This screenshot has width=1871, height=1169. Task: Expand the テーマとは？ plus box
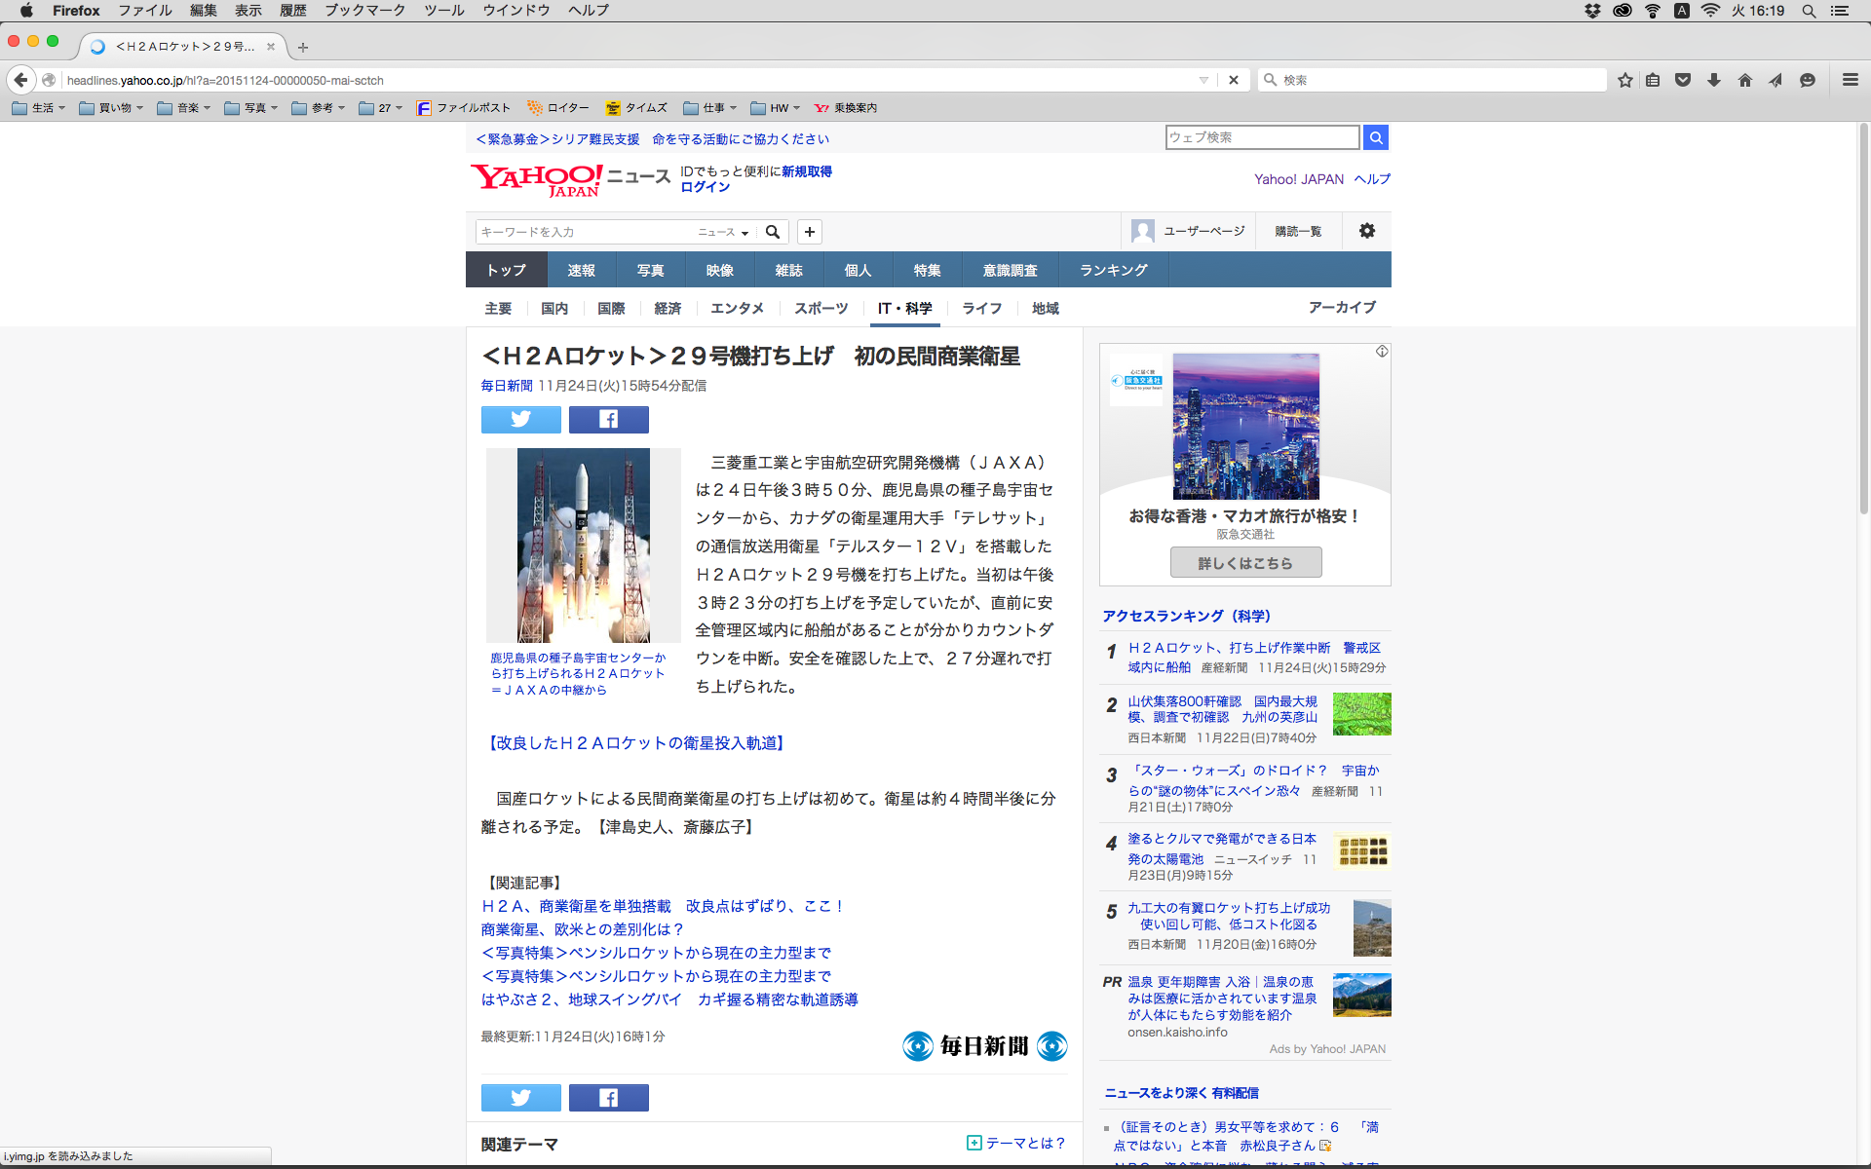click(x=974, y=1143)
